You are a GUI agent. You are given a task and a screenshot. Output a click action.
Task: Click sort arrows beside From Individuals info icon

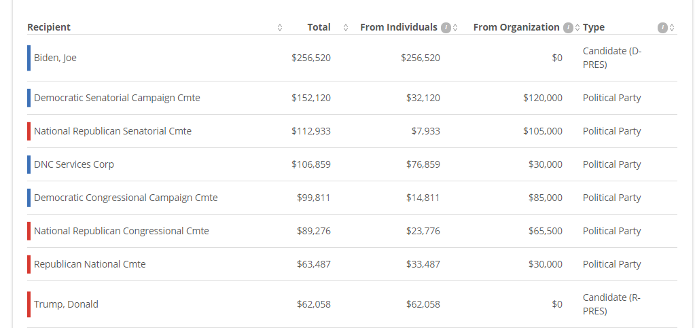[455, 27]
